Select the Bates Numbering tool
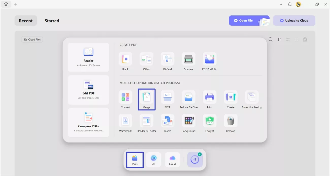330x176 pixels. point(252,100)
